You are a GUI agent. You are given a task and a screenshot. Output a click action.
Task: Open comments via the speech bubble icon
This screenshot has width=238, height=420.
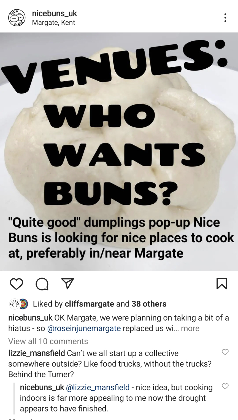click(x=42, y=284)
